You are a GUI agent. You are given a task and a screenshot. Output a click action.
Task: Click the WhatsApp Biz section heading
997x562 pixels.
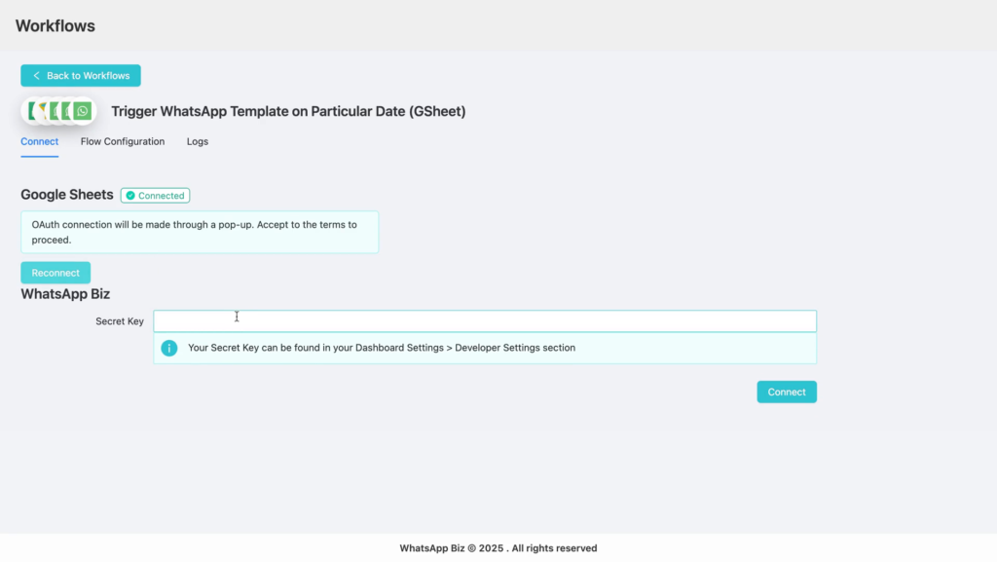point(65,294)
